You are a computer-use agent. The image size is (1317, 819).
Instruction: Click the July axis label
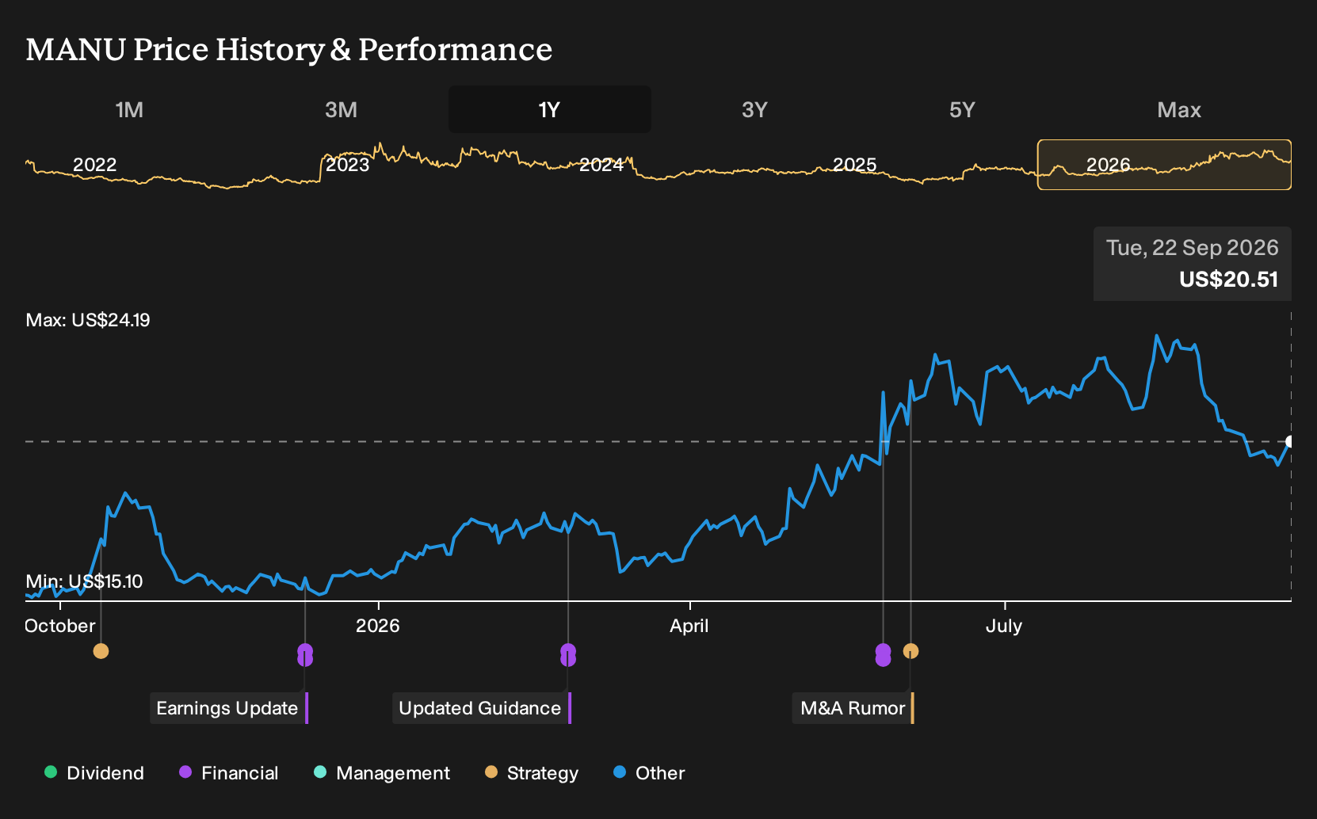[1004, 626]
